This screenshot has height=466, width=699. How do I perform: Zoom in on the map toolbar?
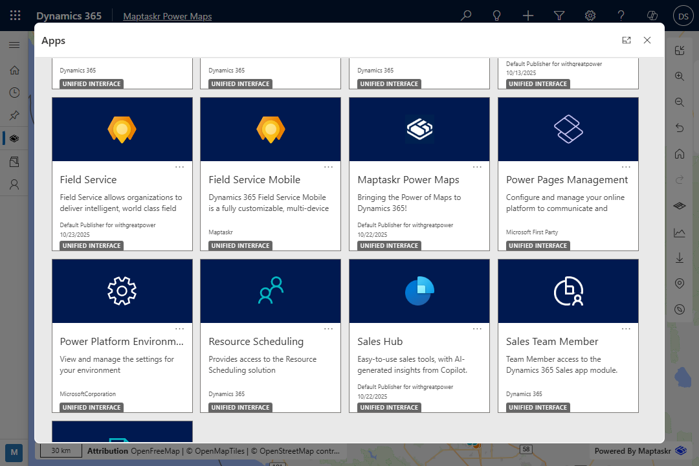[680, 76]
